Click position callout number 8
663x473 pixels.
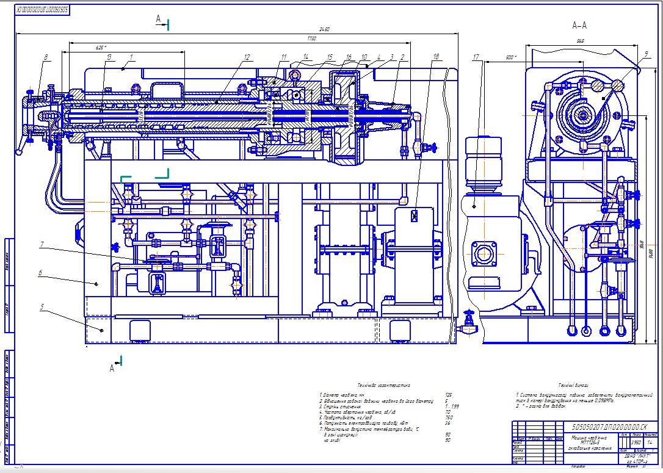coord(46,57)
